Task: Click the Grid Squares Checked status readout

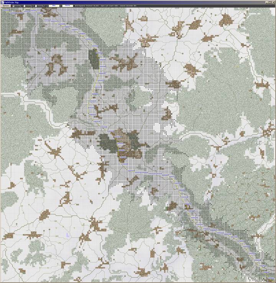Action: tap(87, 6)
